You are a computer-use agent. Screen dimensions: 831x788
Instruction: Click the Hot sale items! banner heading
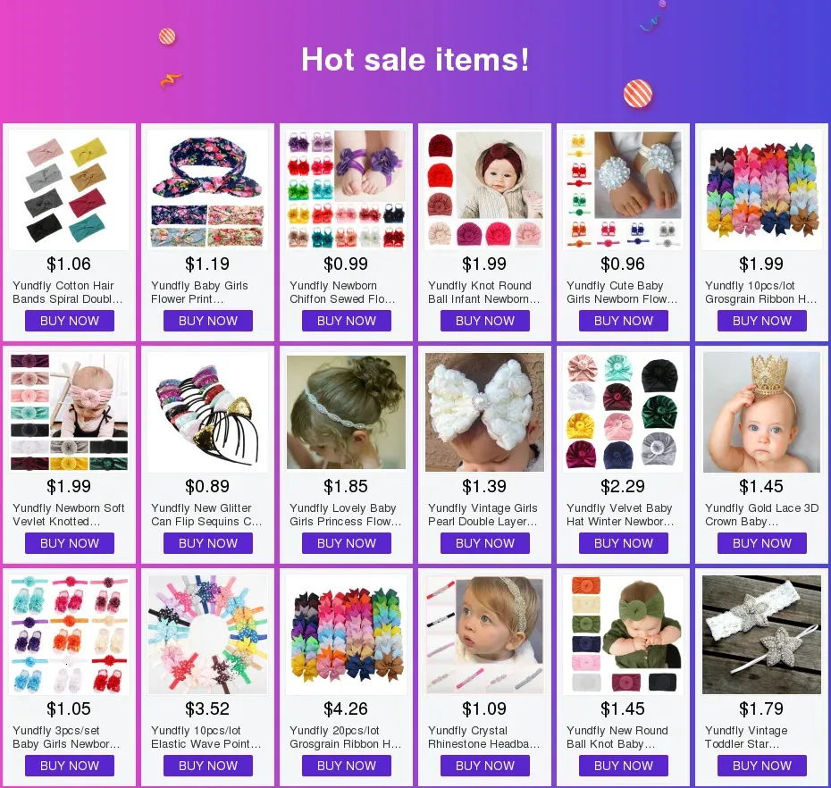(415, 59)
